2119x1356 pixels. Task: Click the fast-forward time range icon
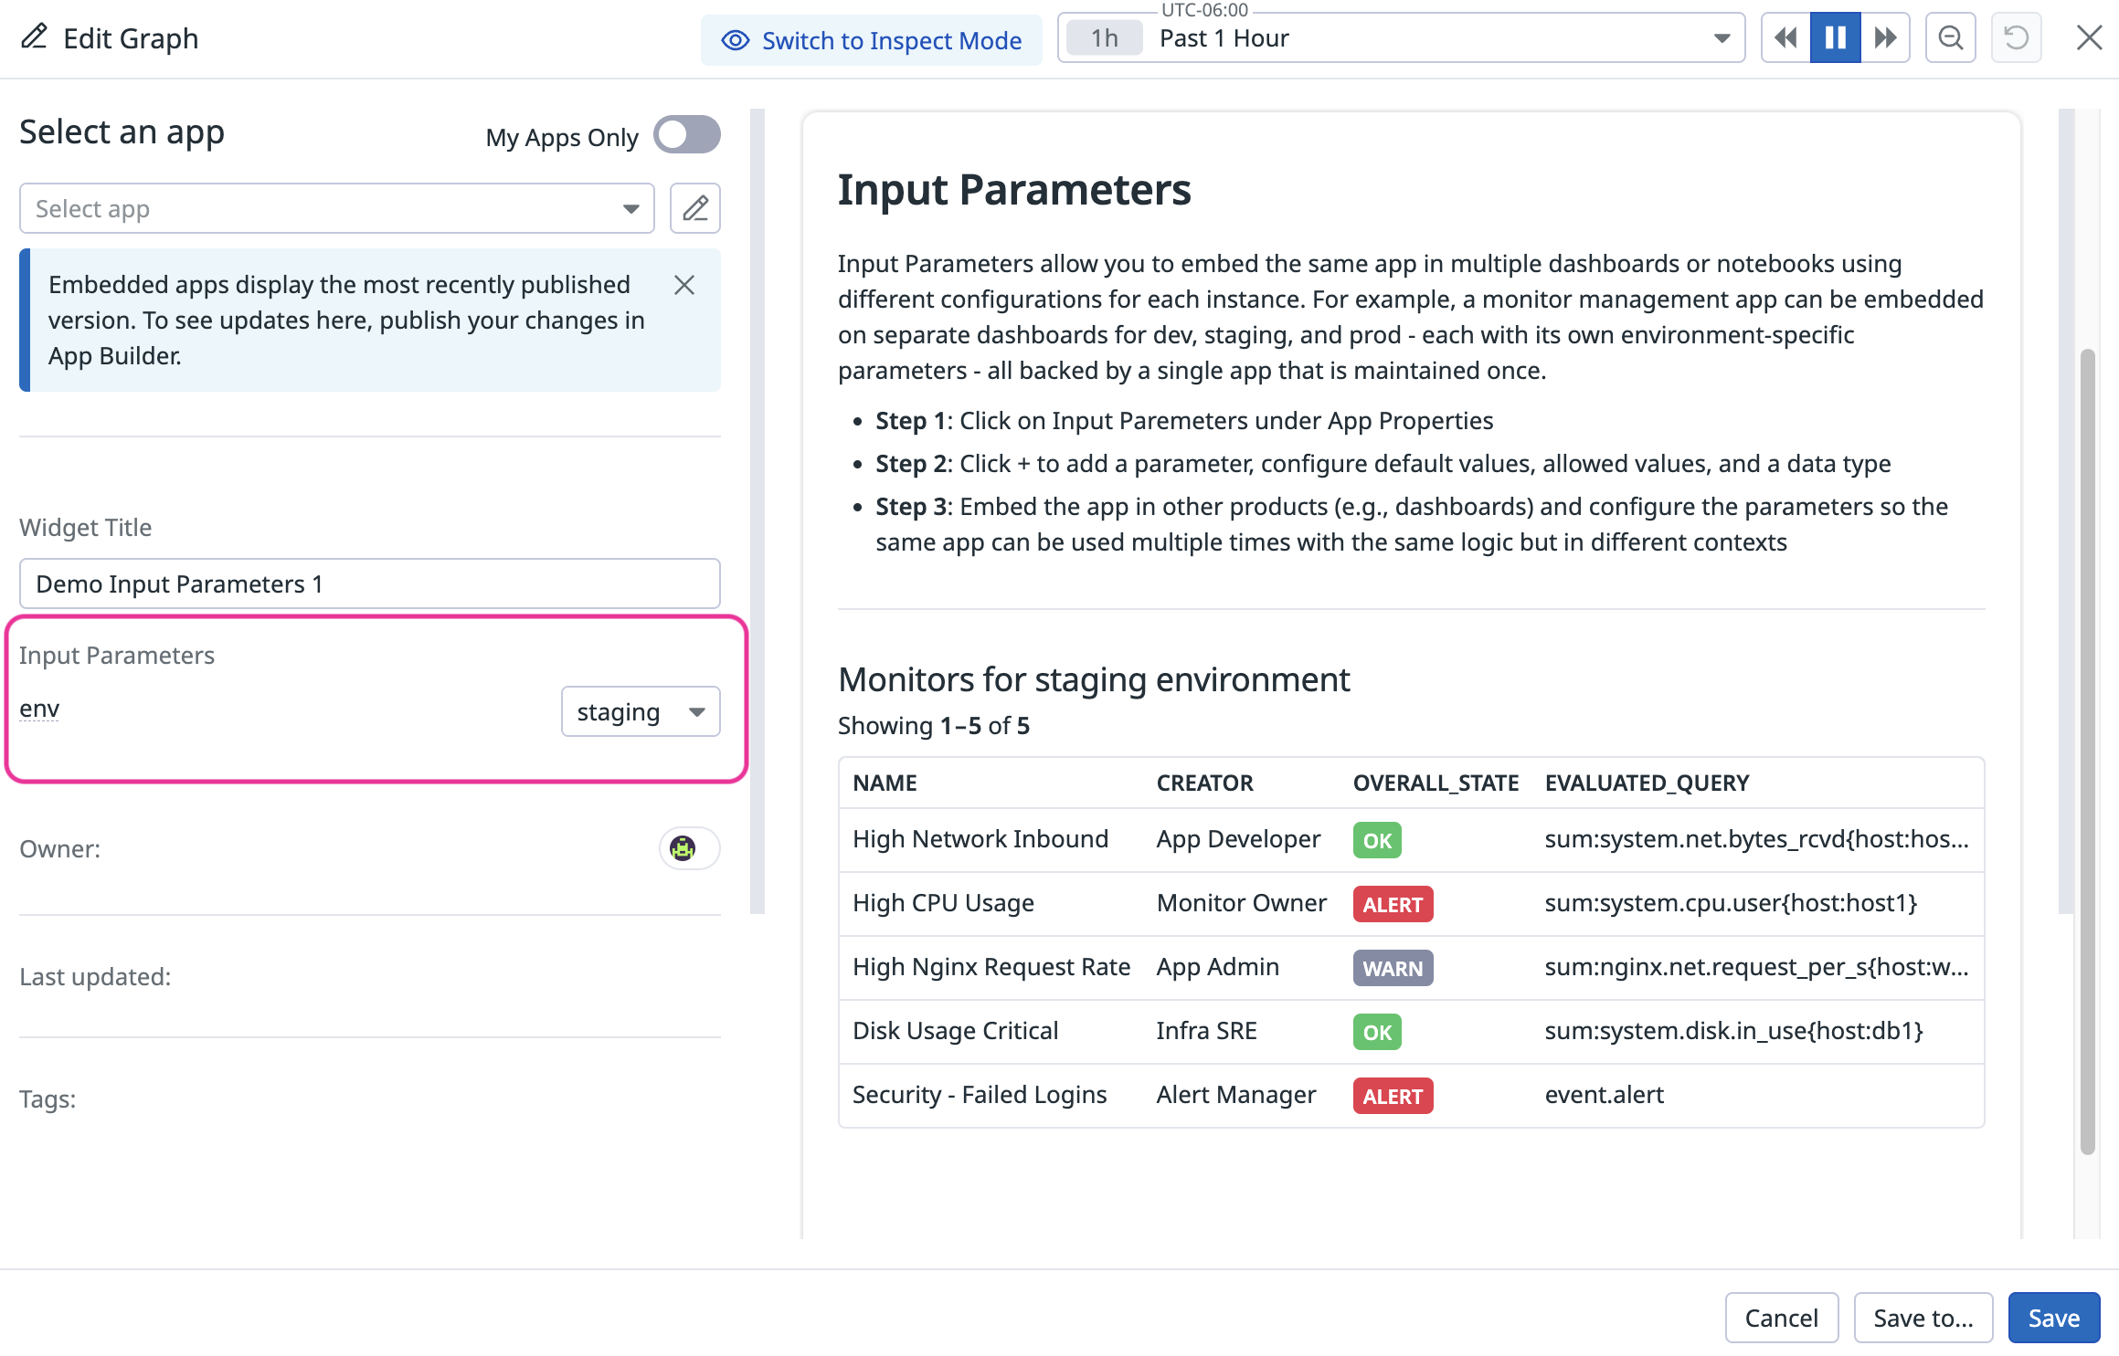pyautogui.click(x=1885, y=38)
